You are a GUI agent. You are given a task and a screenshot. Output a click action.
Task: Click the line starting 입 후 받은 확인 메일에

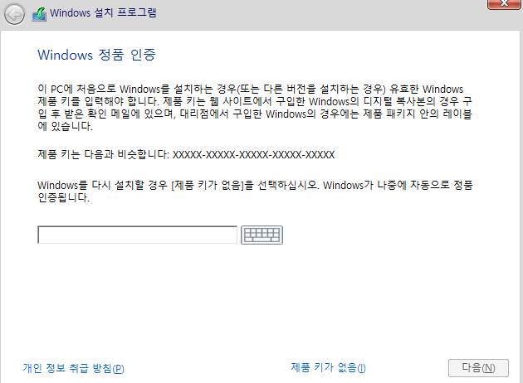coord(255,114)
